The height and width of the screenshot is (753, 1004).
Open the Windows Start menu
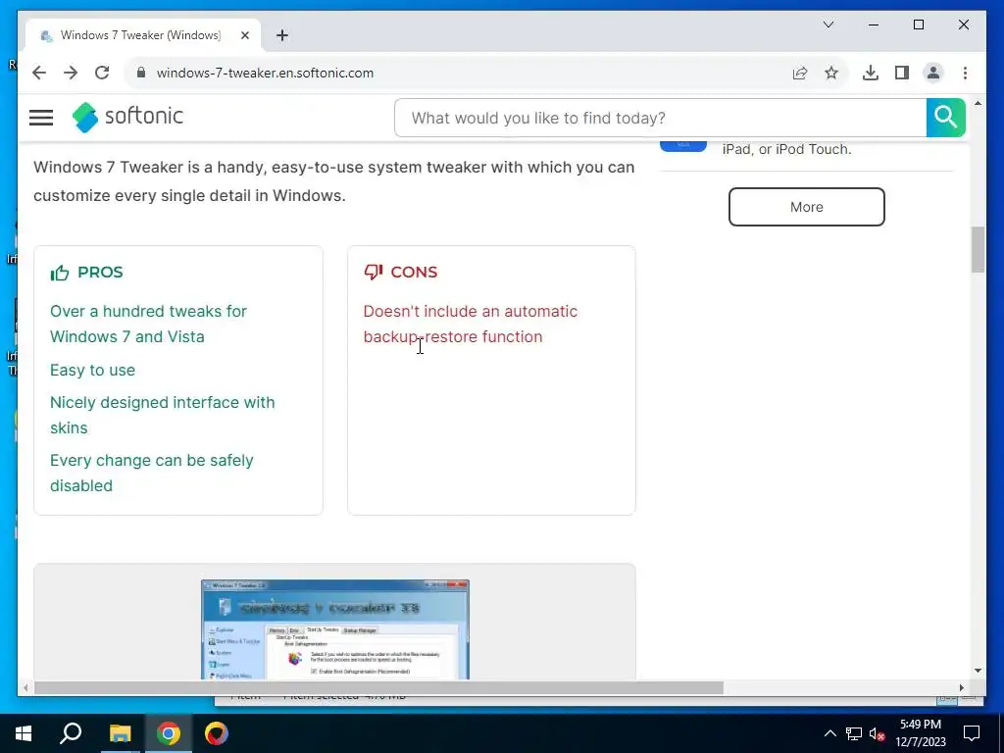click(24, 733)
